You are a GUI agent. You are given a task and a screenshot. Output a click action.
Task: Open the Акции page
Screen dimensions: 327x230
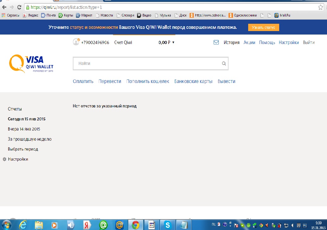click(249, 42)
